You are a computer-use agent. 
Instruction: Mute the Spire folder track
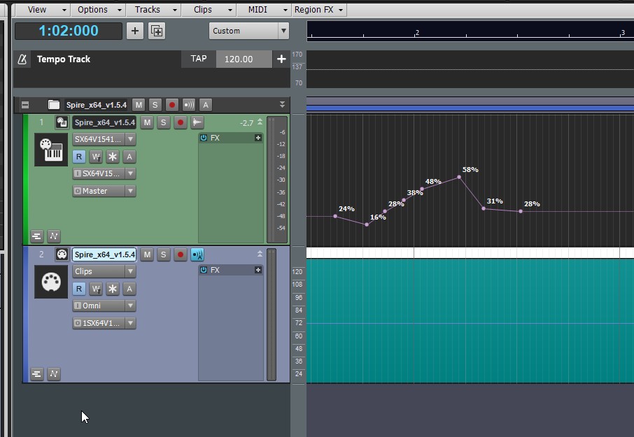point(139,105)
